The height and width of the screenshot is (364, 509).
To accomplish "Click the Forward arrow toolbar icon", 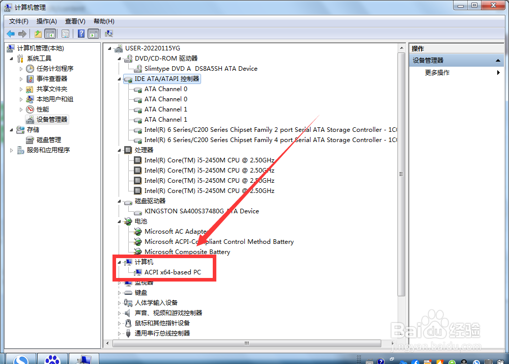I will coord(22,34).
